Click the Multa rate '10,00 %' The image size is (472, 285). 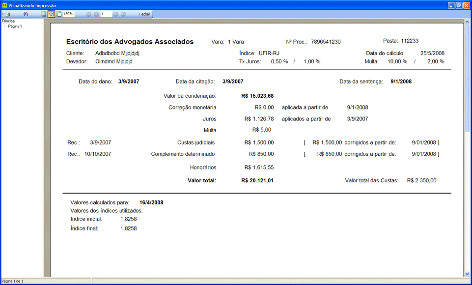(x=397, y=62)
